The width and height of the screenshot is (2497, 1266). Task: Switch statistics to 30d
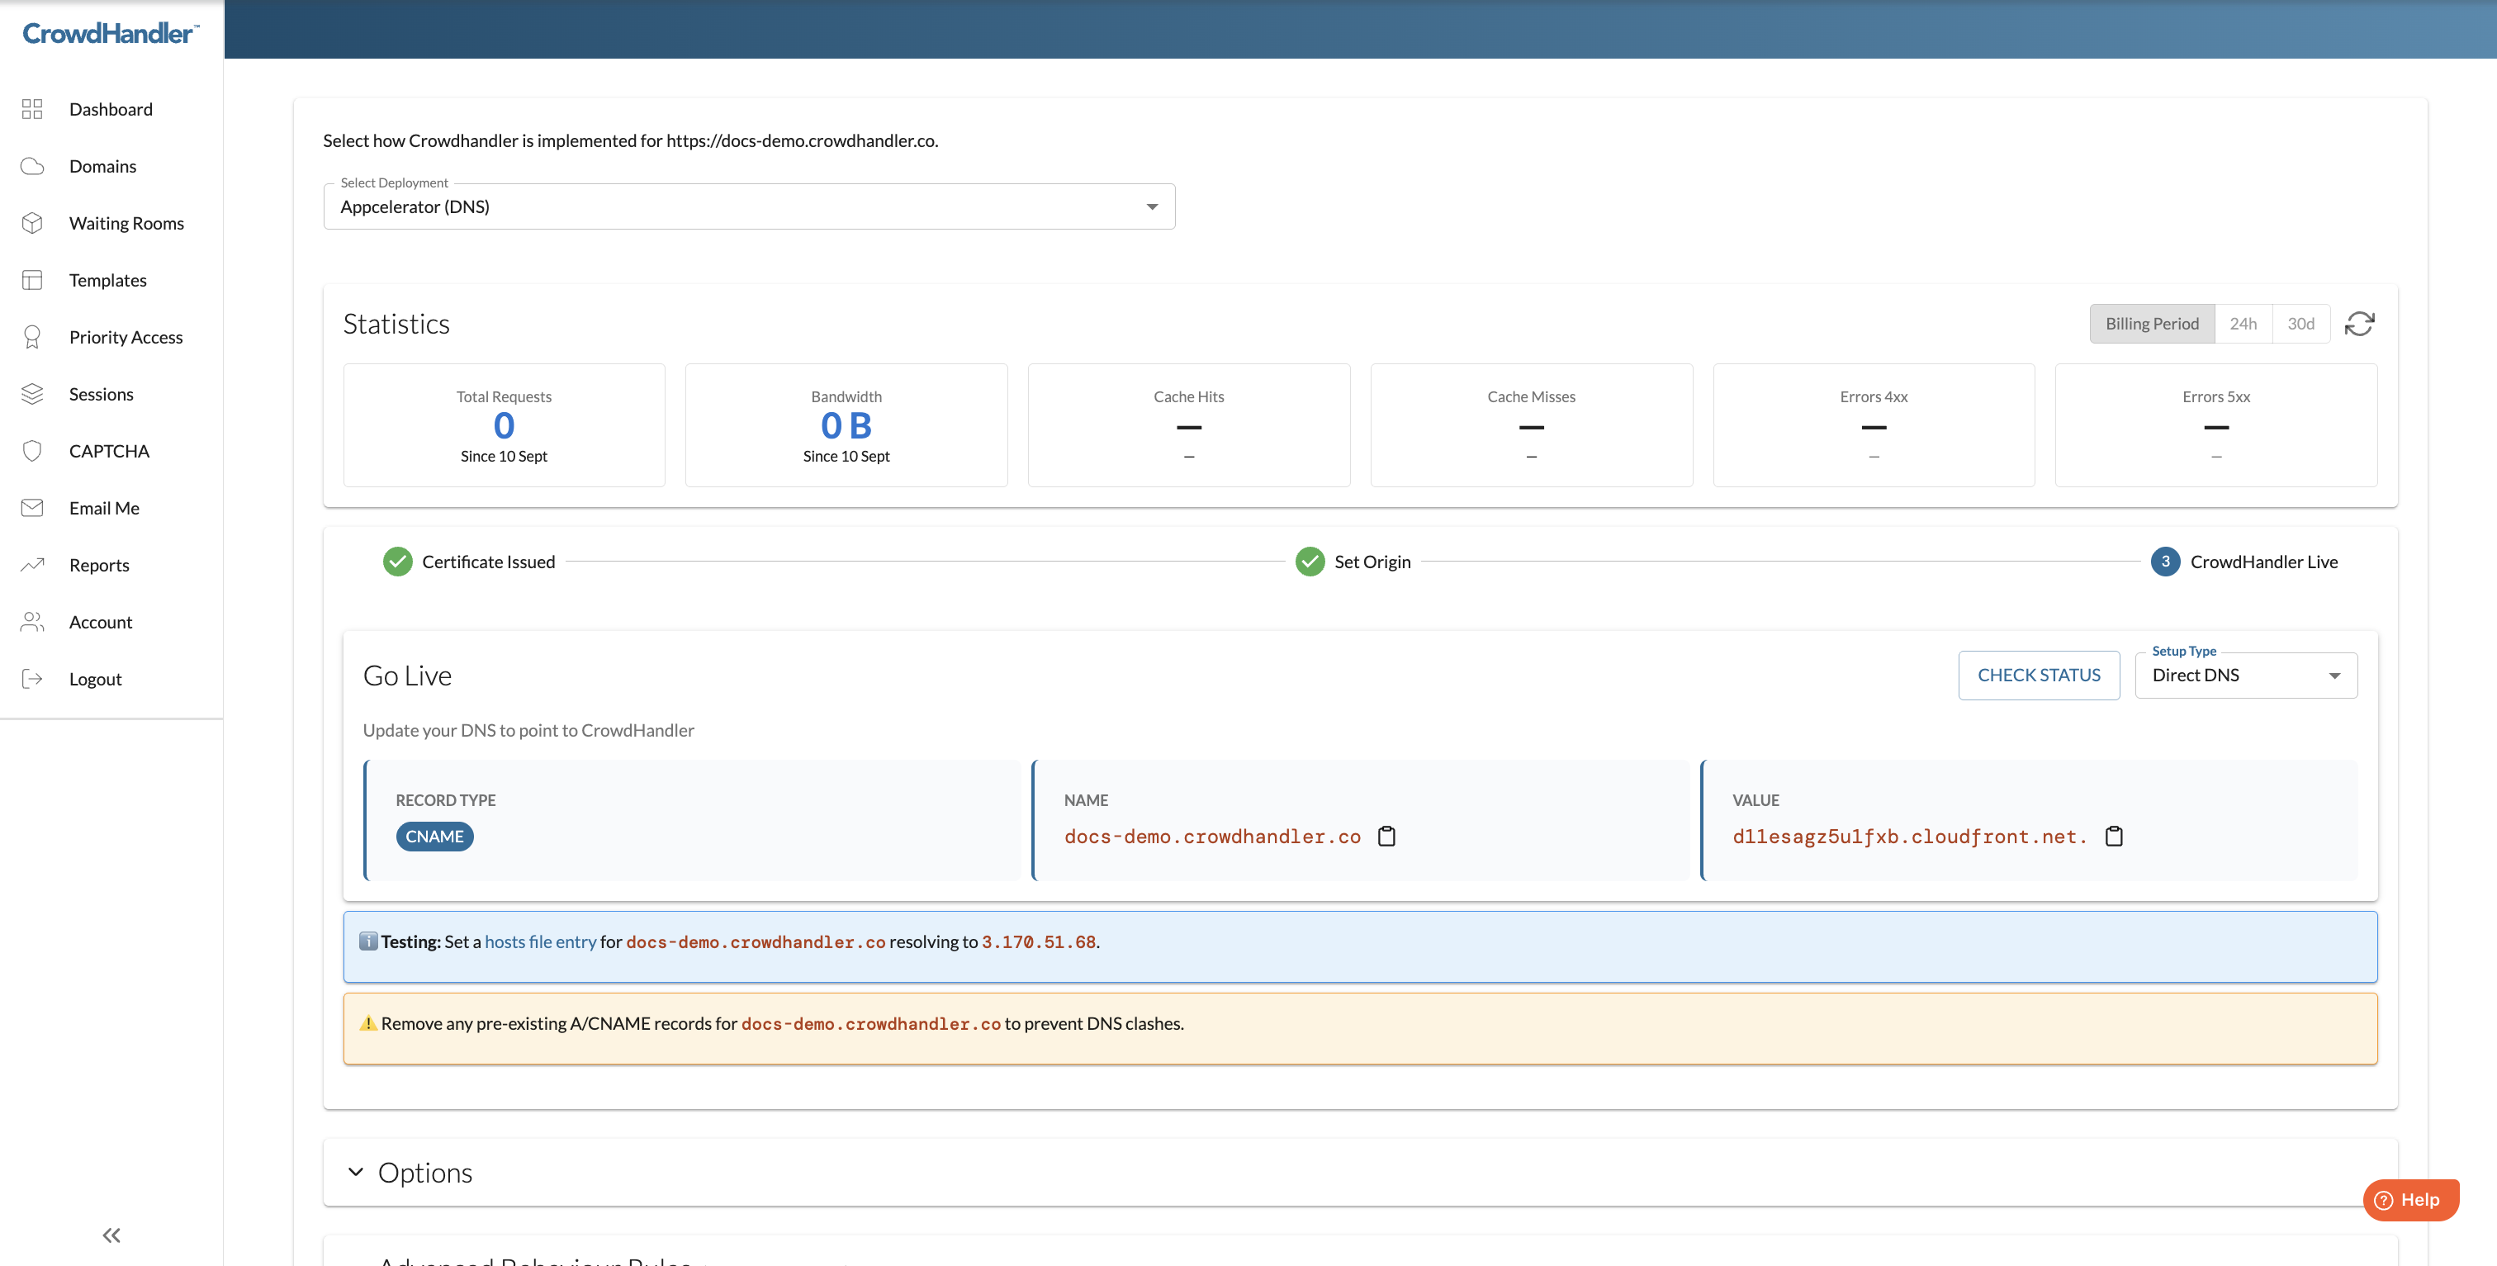[x=2300, y=324]
